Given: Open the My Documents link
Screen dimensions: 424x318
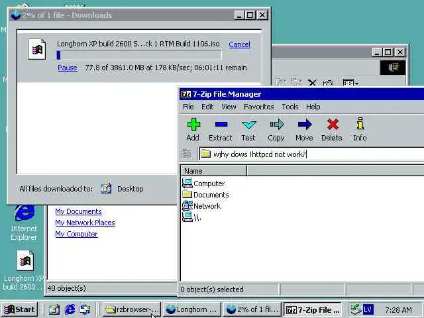Looking at the screenshot, I should click(x=78, y=211).
